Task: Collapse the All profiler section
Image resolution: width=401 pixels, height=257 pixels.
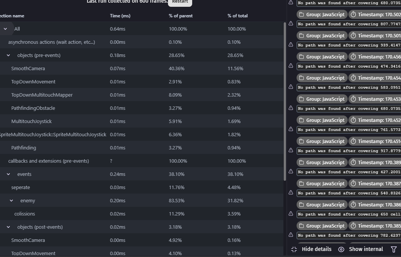Action: 5,29
